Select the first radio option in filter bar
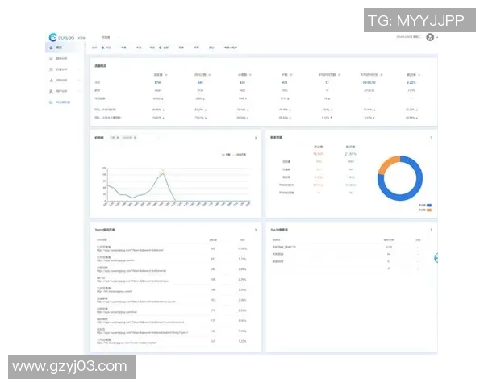484x387 pixels. [x=104, y=48]
